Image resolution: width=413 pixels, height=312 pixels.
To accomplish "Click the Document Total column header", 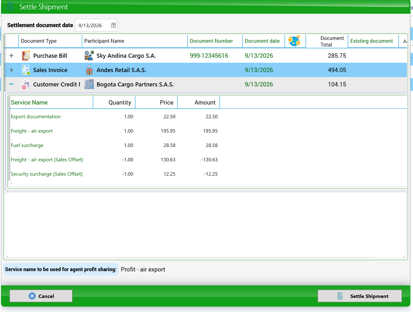I will tap(327, 41).
